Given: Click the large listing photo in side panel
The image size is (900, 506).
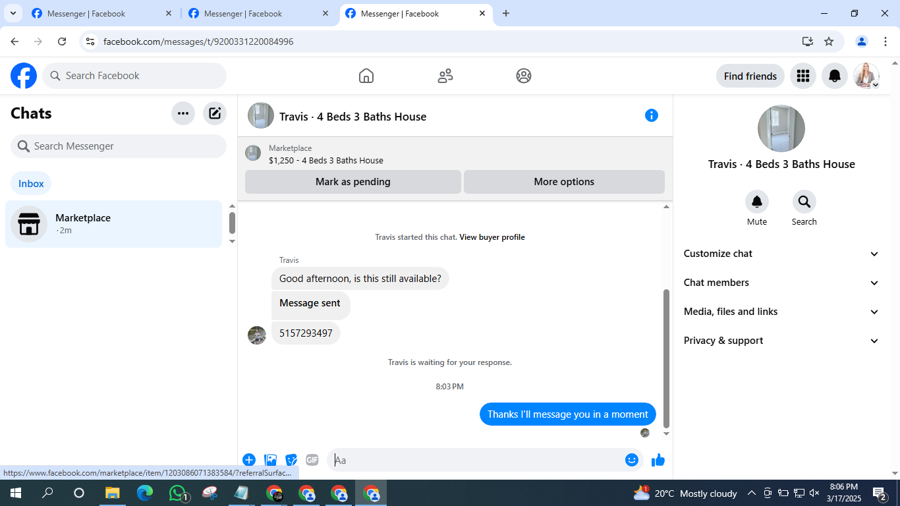Looking at the screenshot, I should pos(781,128).
